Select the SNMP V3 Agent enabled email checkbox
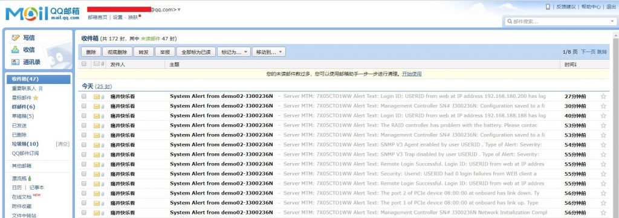Screen dimensions: 619x218 pyautogui.click(x=83, y=145)
